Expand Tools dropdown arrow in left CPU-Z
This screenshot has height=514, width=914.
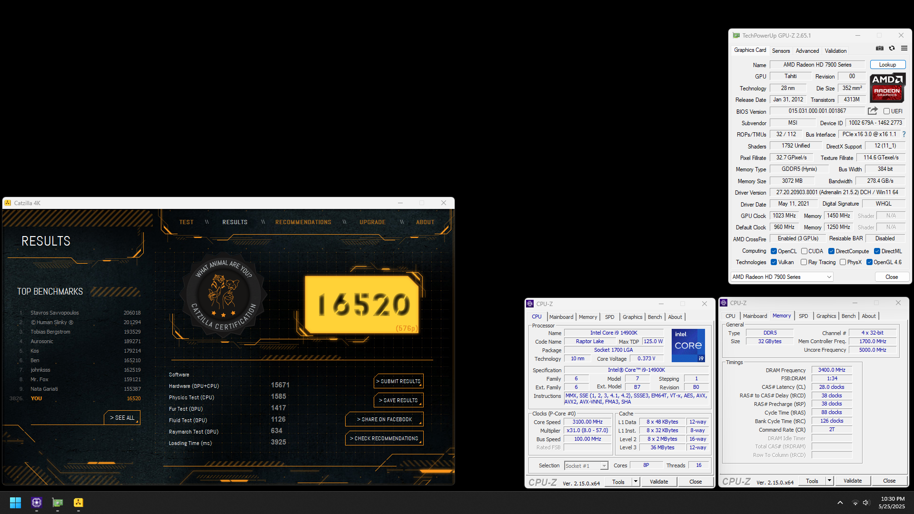[635, 482]
